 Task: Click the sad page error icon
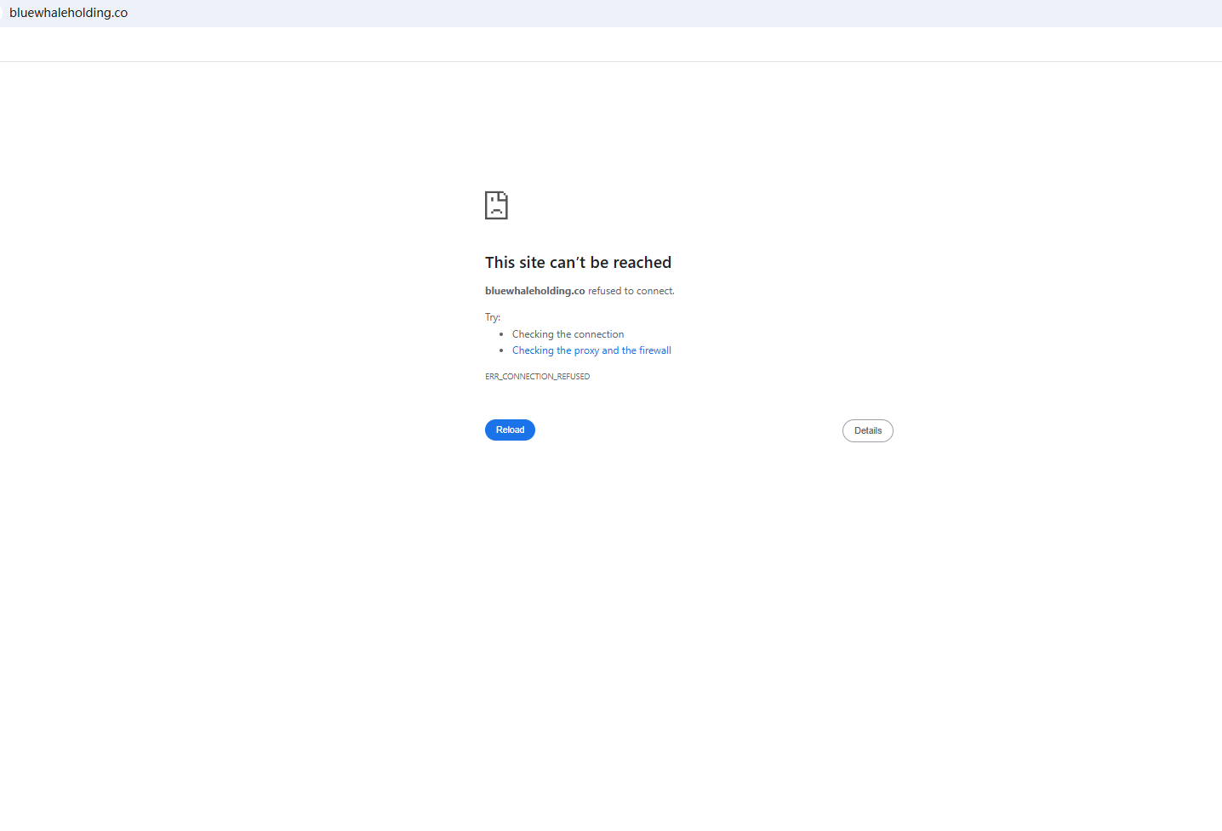(496, 205)
